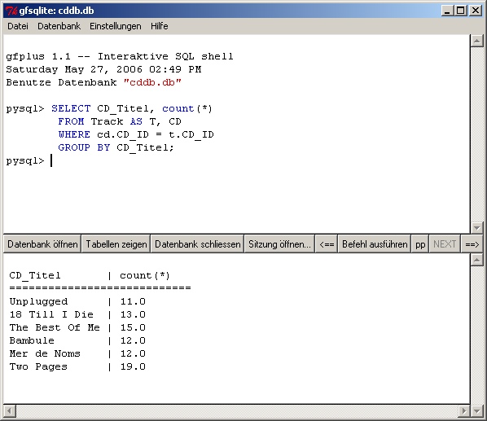487x421 pixels.
Task: Open the Einstellungen menu
Action: pos(116,26)
